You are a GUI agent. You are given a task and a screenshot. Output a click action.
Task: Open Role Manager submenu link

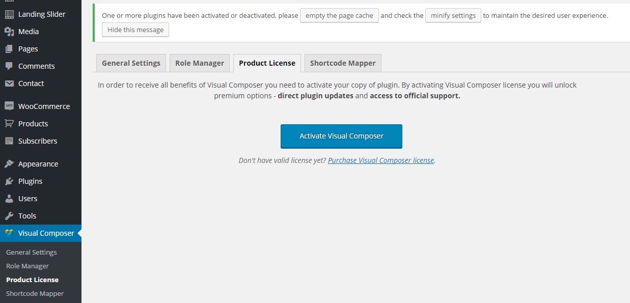tap(28, 266)
